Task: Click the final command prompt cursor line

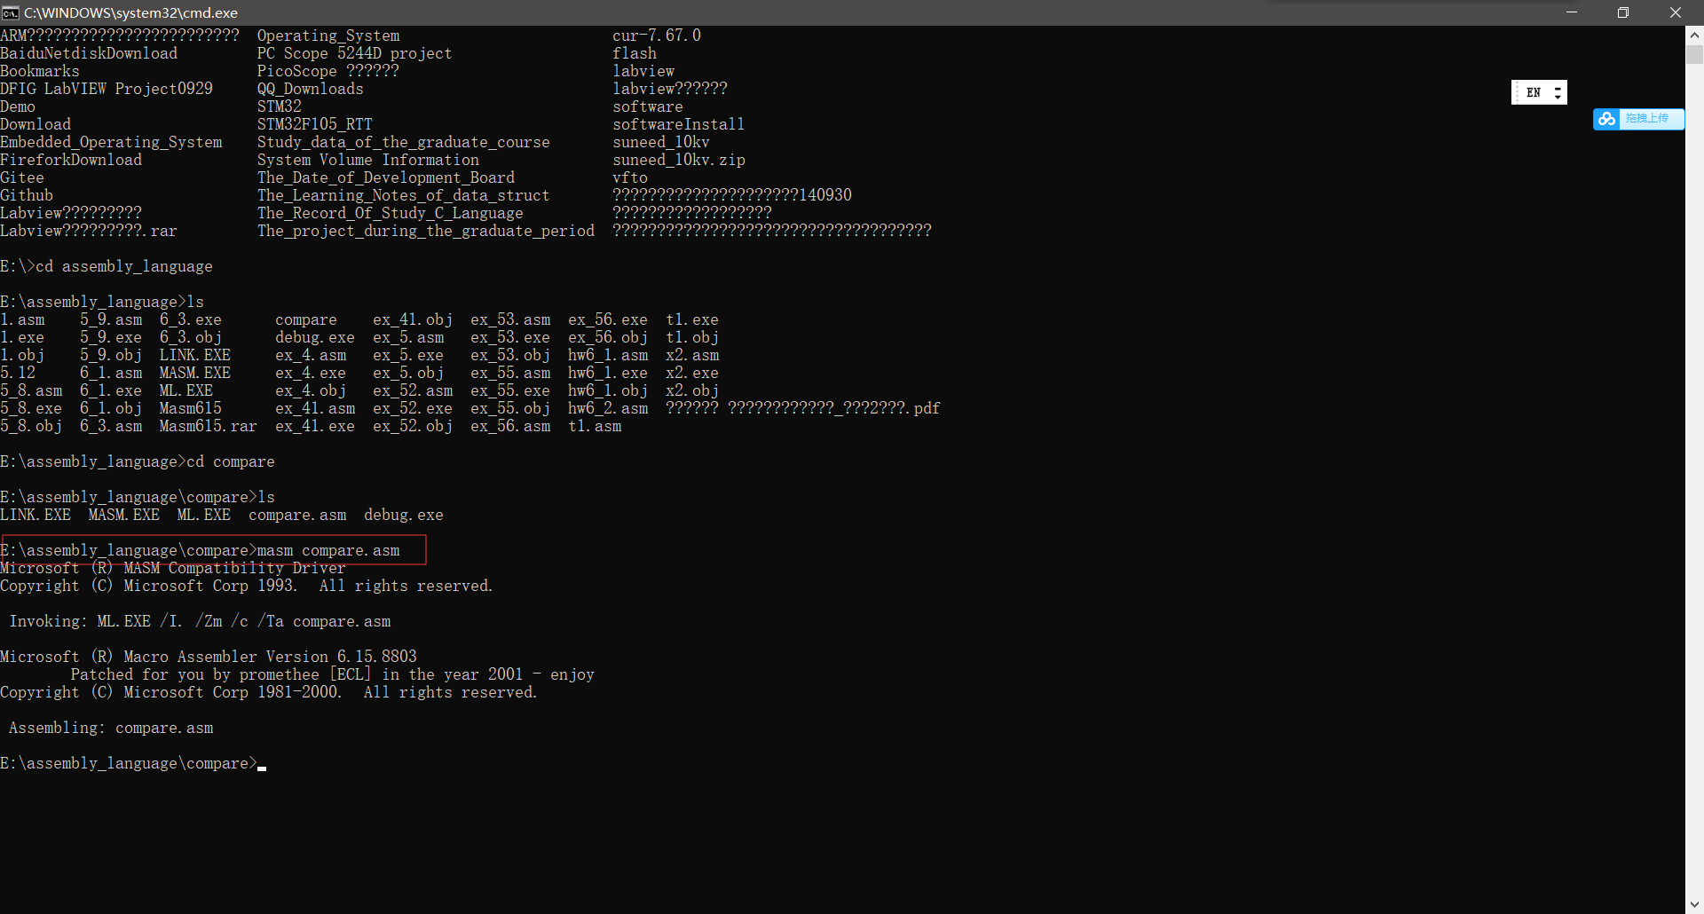Action: (x=133, y=763)
